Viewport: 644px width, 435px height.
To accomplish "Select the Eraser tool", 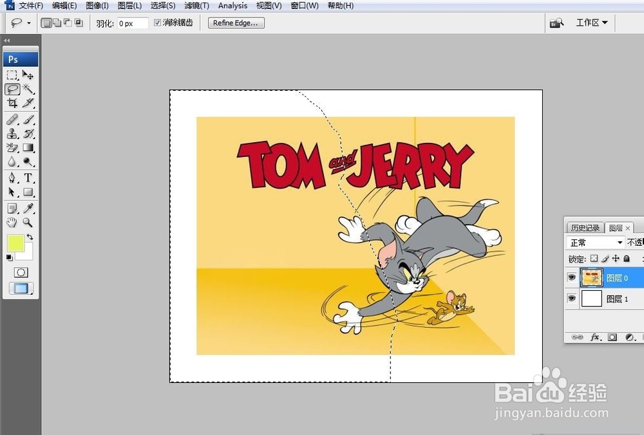I will (x=12, y=147).
